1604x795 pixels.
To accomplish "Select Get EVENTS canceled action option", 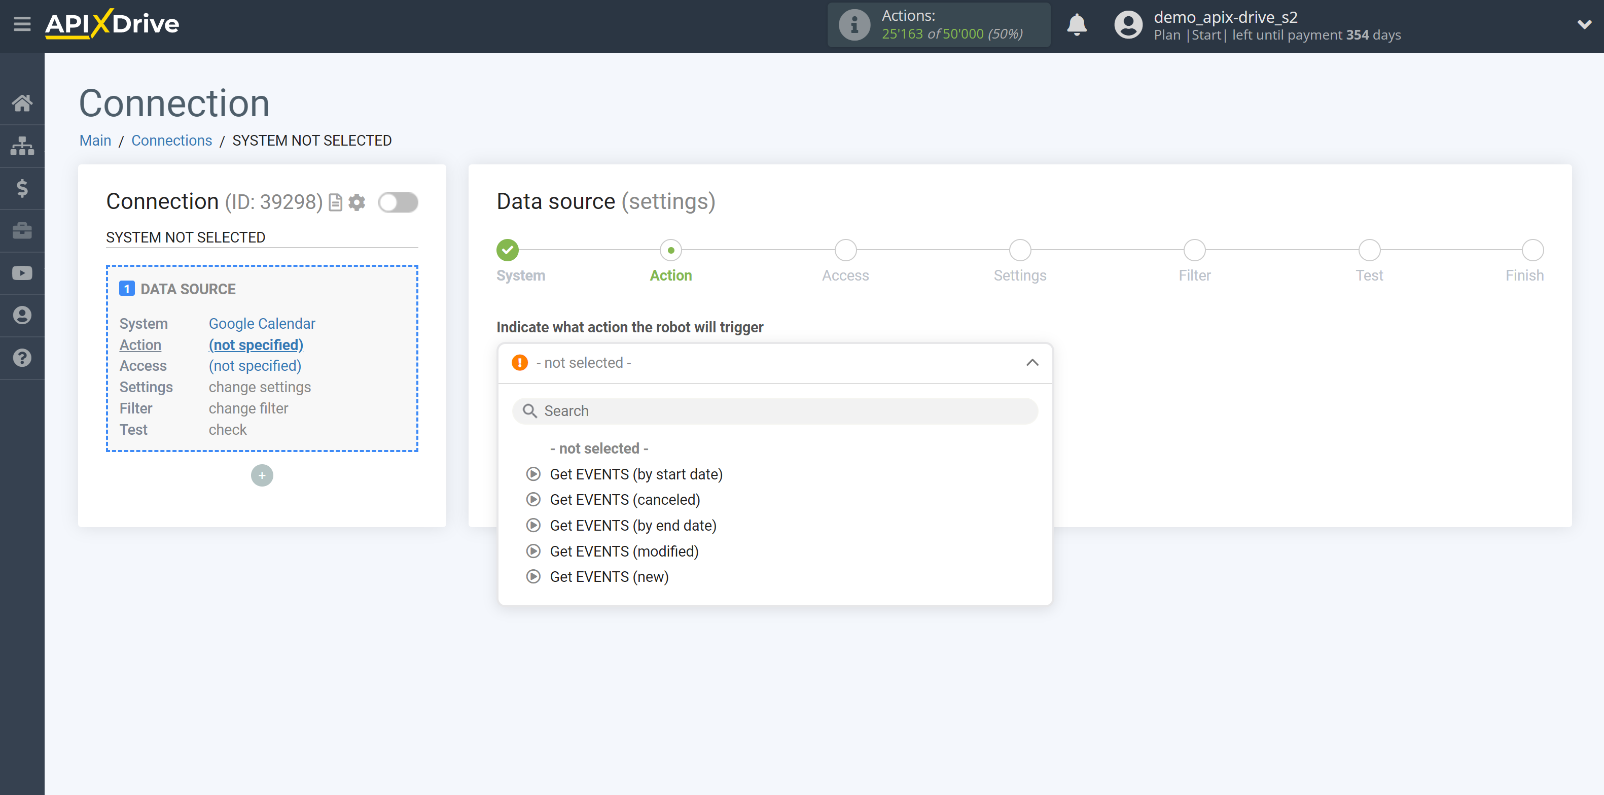I will click(626, 500).
